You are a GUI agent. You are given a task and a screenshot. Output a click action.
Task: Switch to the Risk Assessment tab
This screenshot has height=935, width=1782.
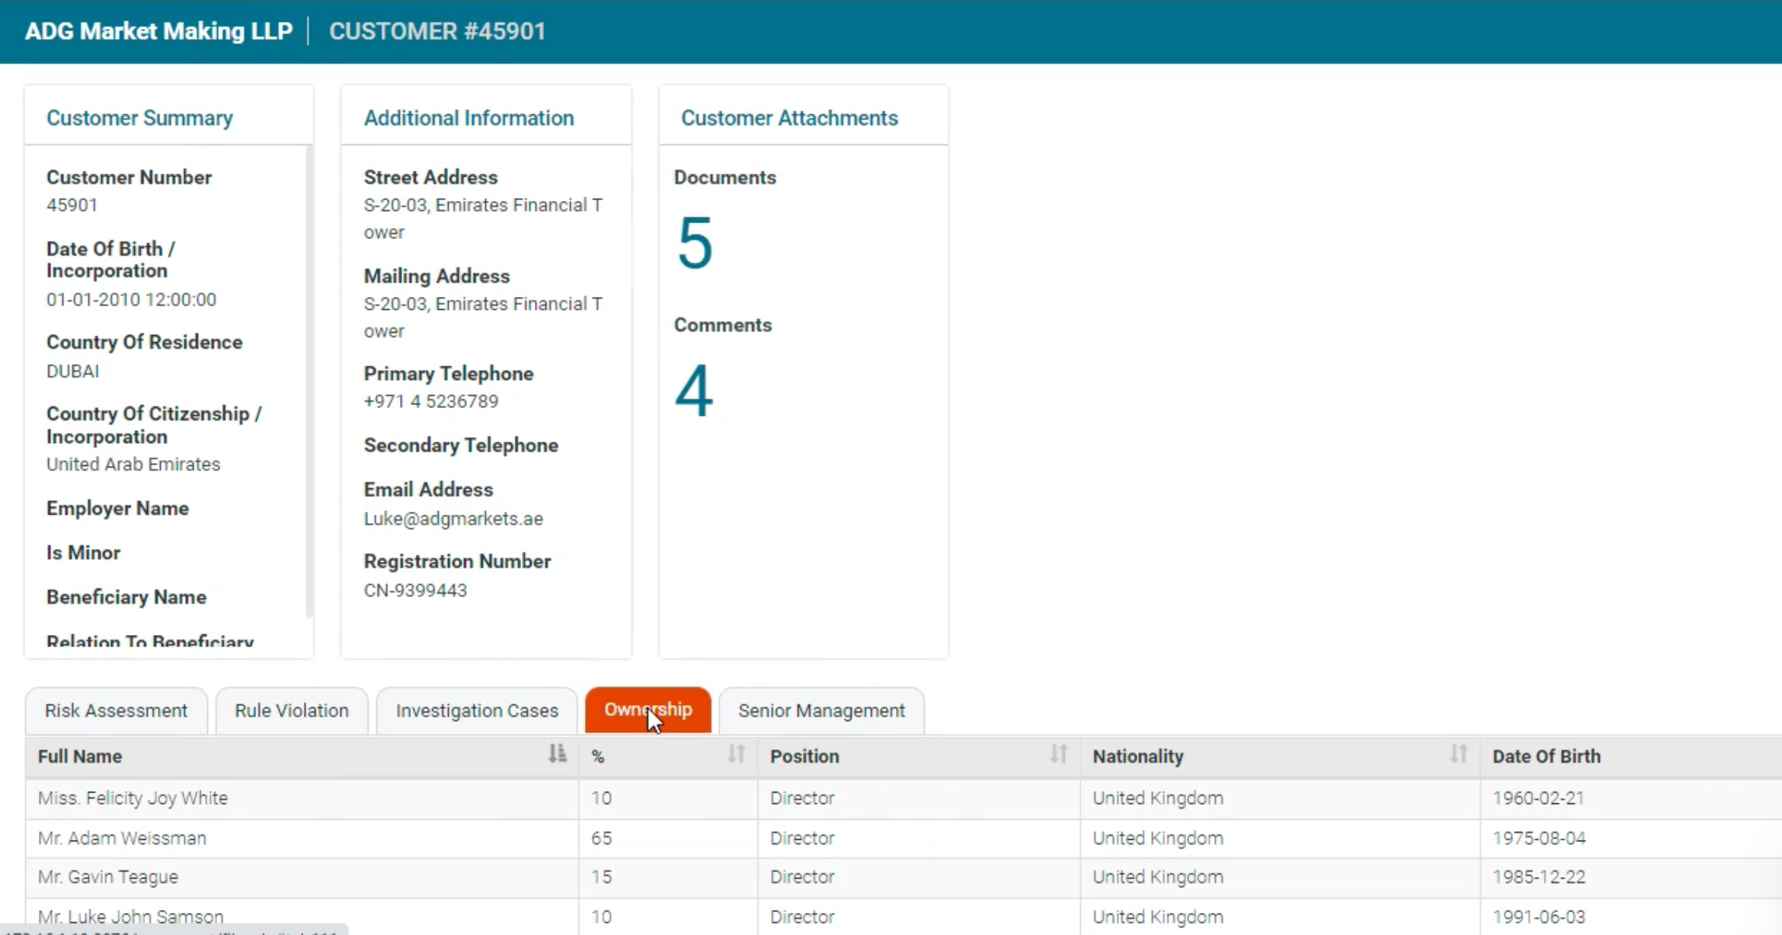[x=116, y=710]
